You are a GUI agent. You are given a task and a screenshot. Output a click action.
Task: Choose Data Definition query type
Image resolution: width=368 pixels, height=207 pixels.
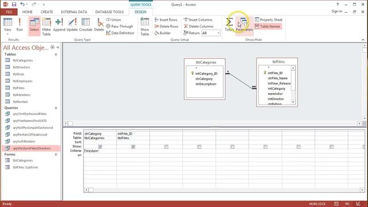[120, 33]
